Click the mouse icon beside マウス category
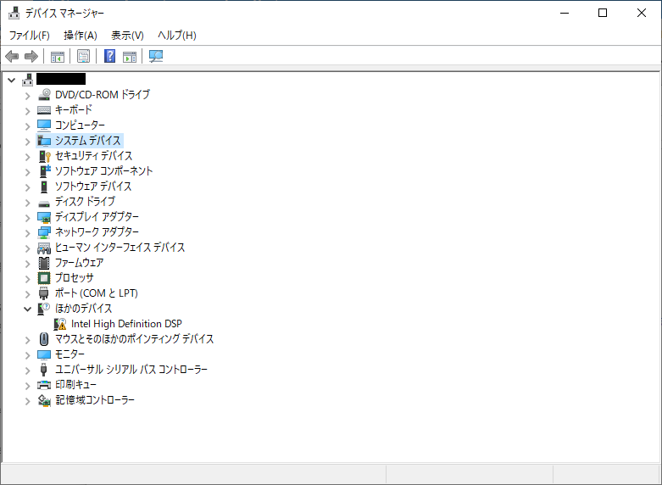 coord(44,339)
